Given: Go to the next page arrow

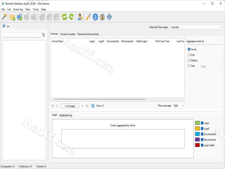Looking at the screenshot, I should coord(82,106).
